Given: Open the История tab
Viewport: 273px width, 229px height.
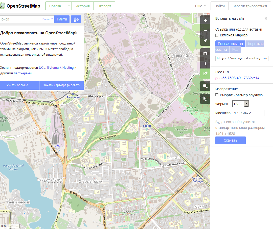Looking at the screenshot, I should coord(82,6).
